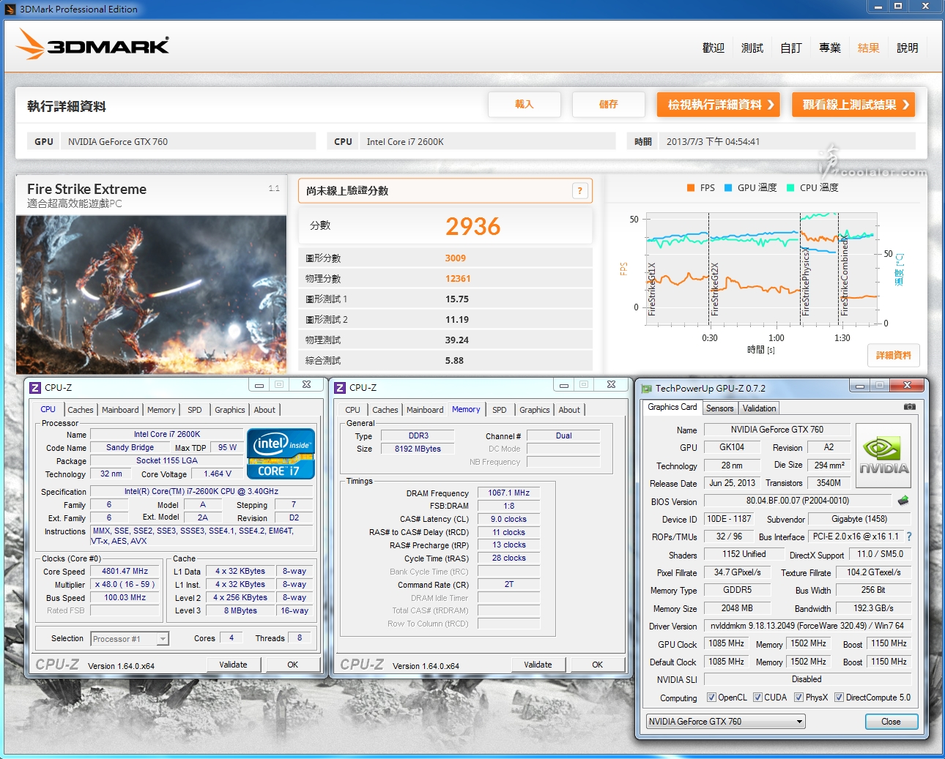Click the GPU-Z title bar icon
Viewport: 945px width, 759px height.
click(646, 389)
